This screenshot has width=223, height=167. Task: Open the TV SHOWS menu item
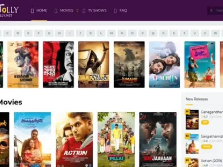[x=97, y=10]
